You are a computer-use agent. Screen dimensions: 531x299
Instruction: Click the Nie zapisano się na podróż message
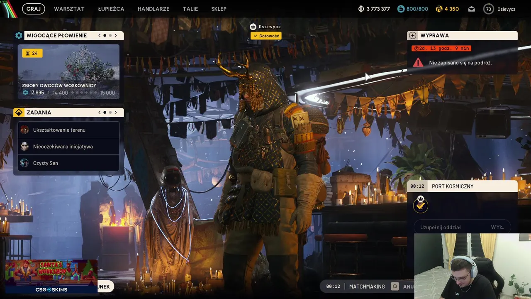click(460, 63)
